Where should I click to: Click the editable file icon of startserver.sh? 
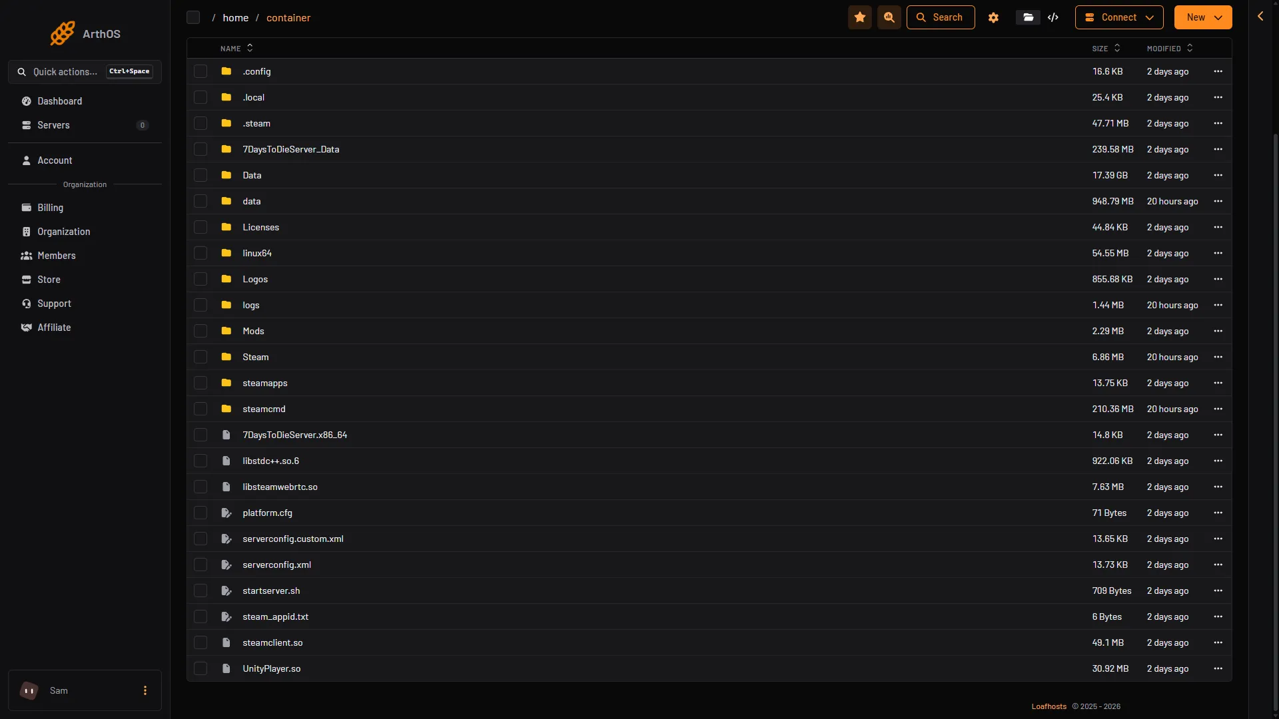pyautogui.click(x=226, y=591)
